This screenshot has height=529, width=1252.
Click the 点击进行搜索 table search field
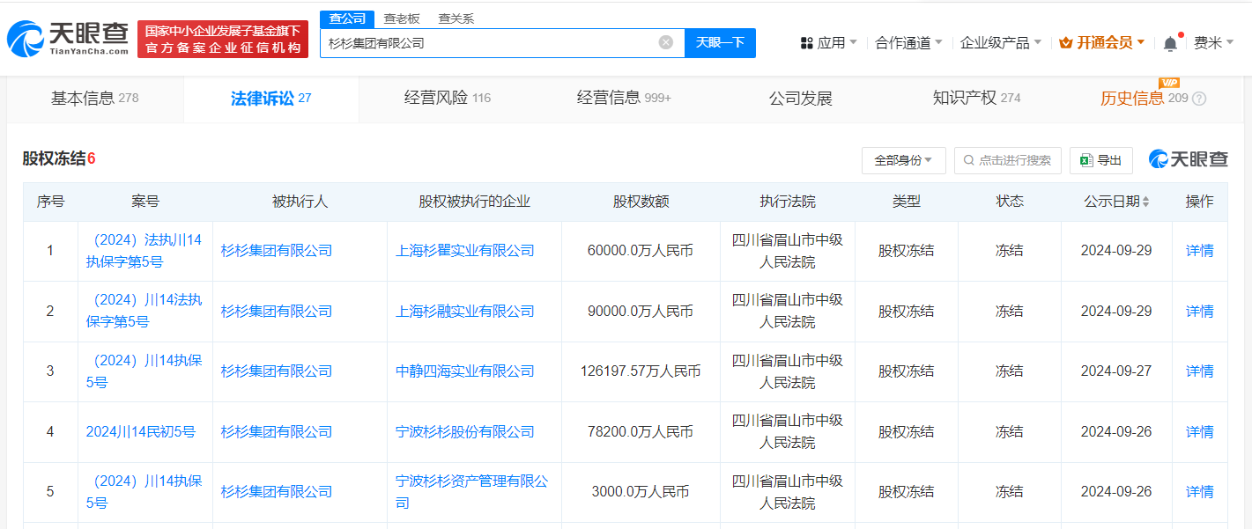(1008, 160)
